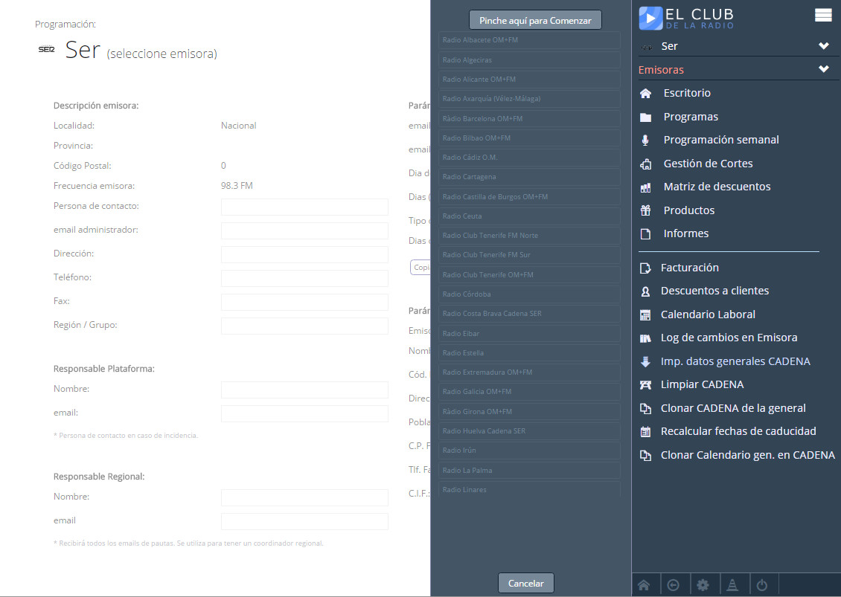Click the Persona de contacto field

point(304,207)
